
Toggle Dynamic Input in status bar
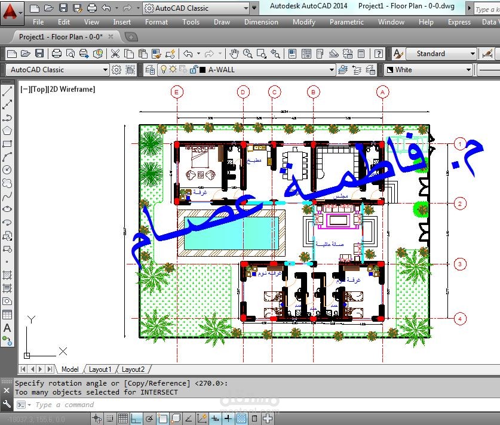pos(215,418)
